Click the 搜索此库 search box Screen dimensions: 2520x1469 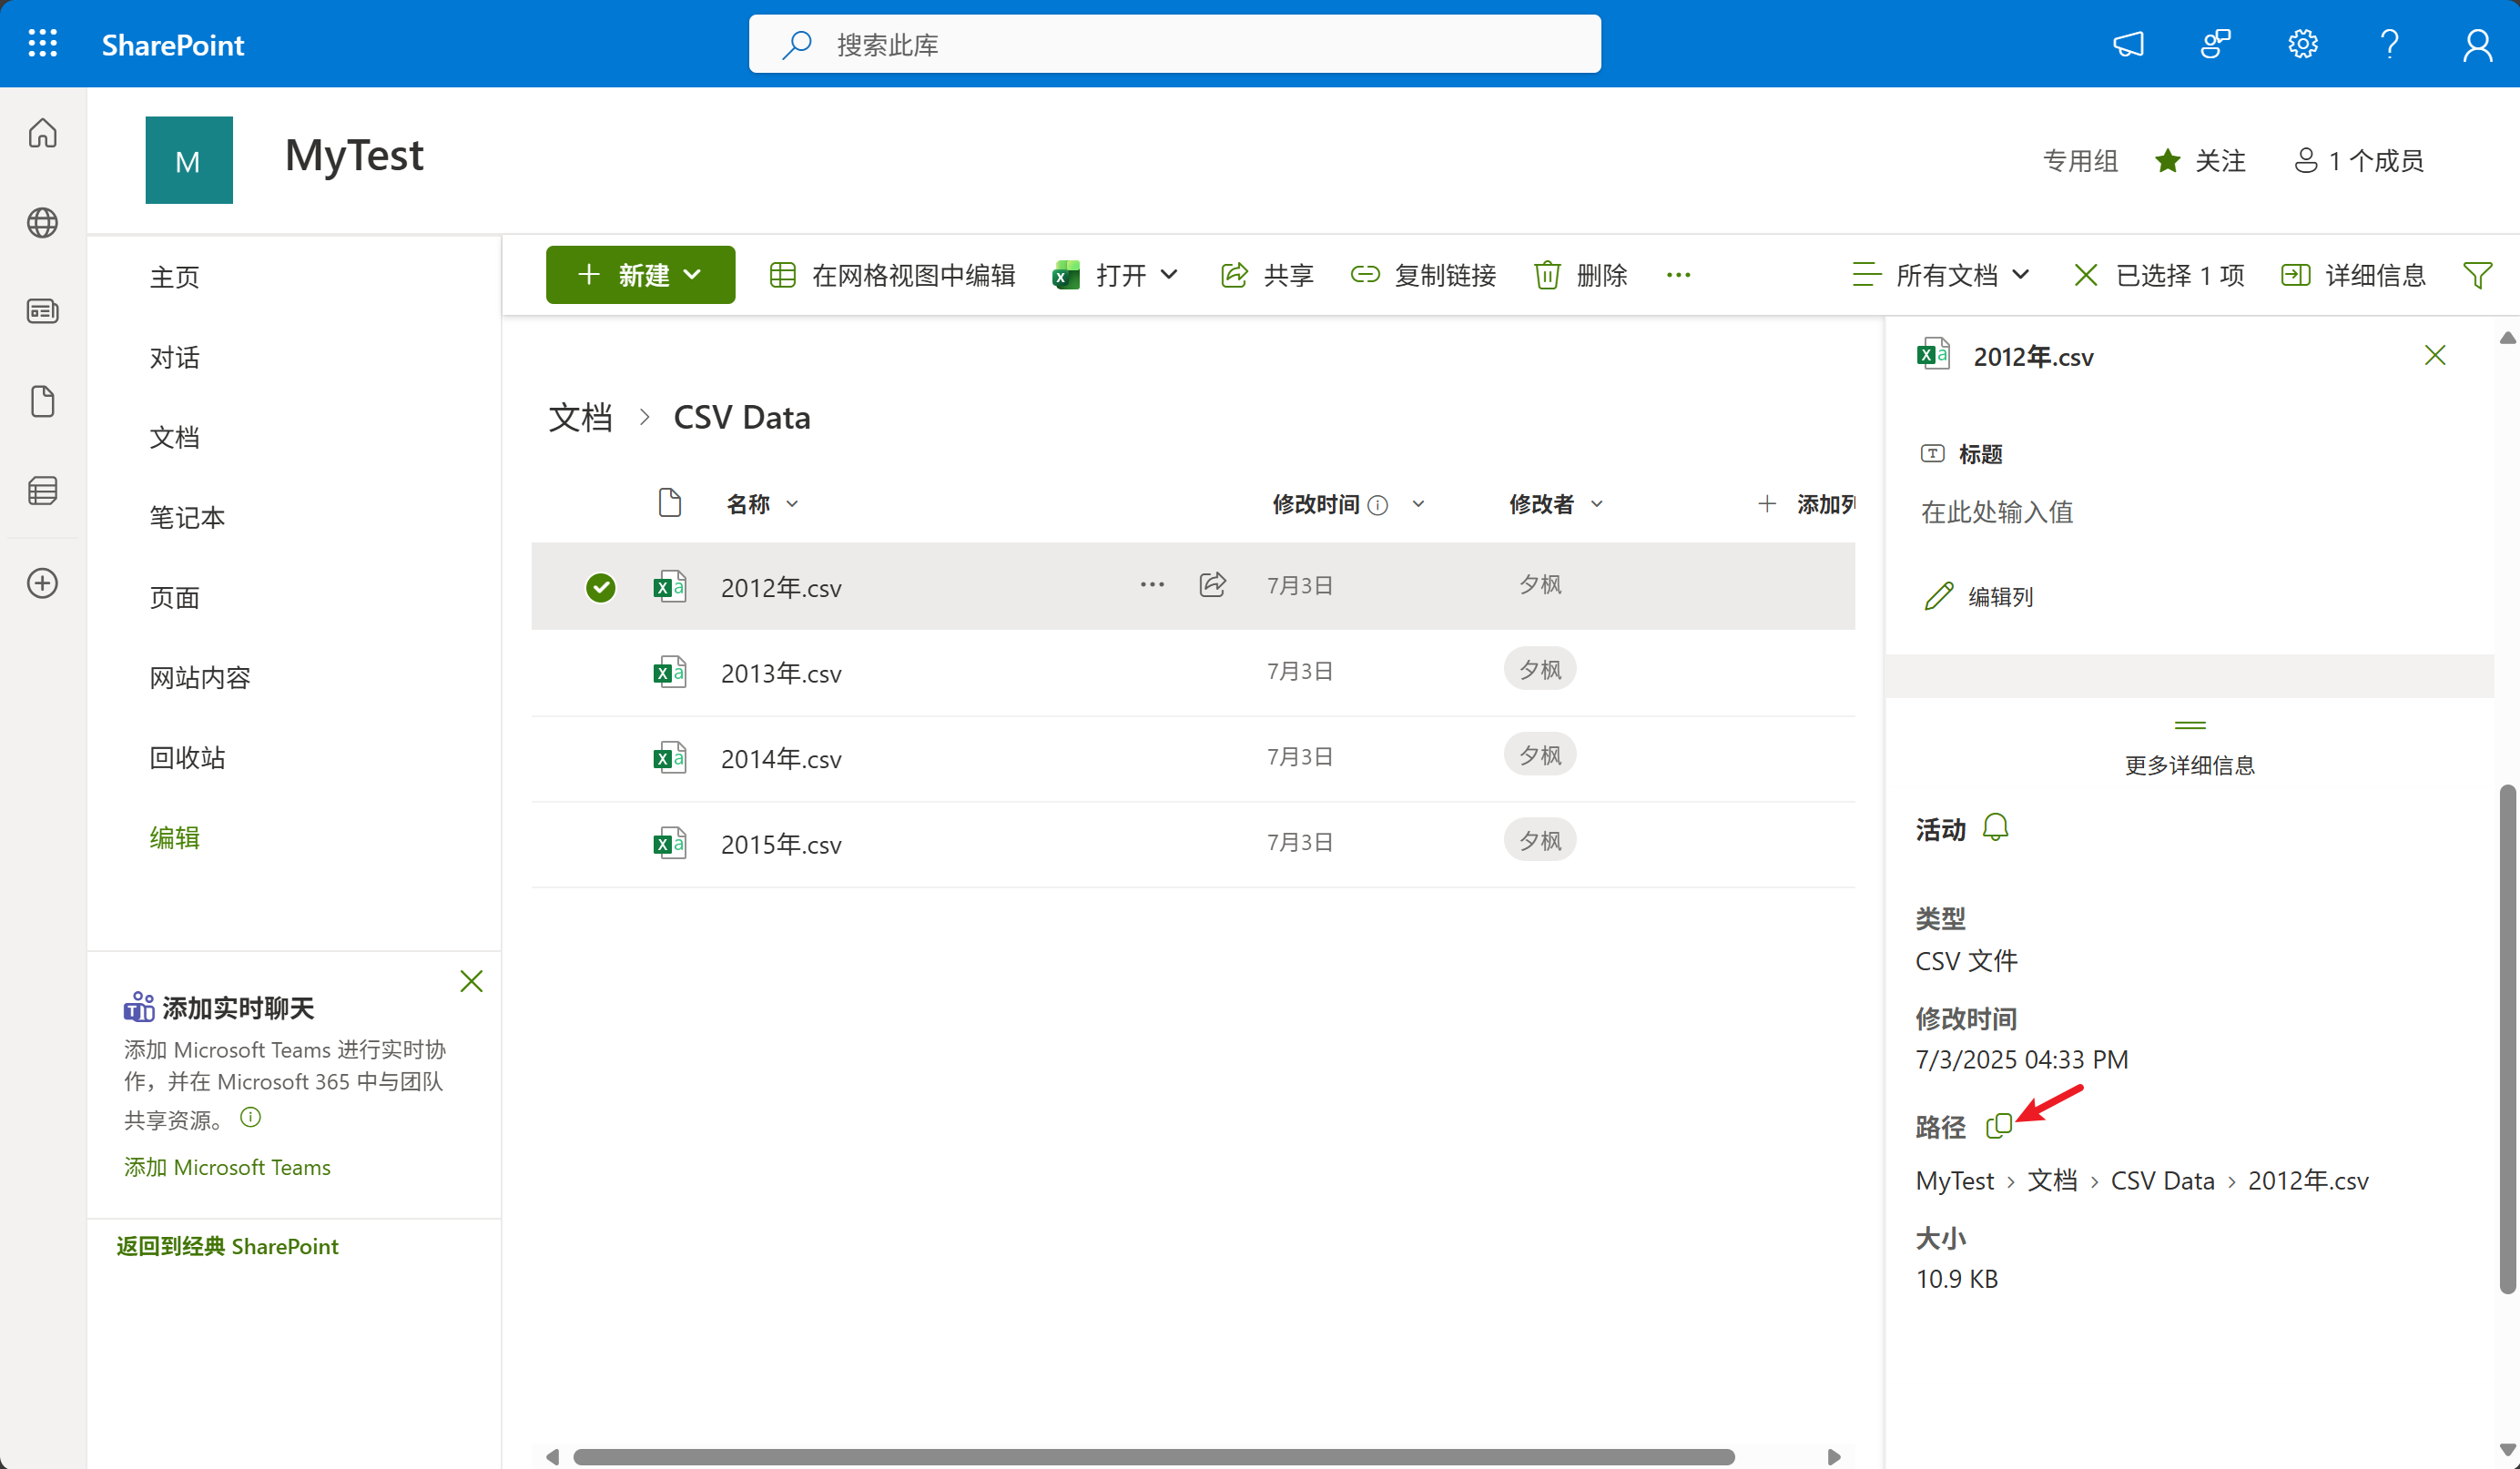(x=1174, y=44)
